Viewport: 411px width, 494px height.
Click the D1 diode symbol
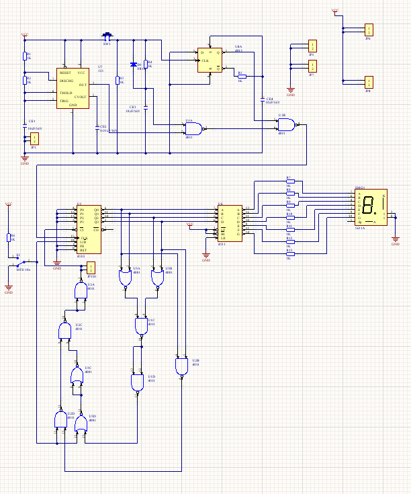coord(134,65)
